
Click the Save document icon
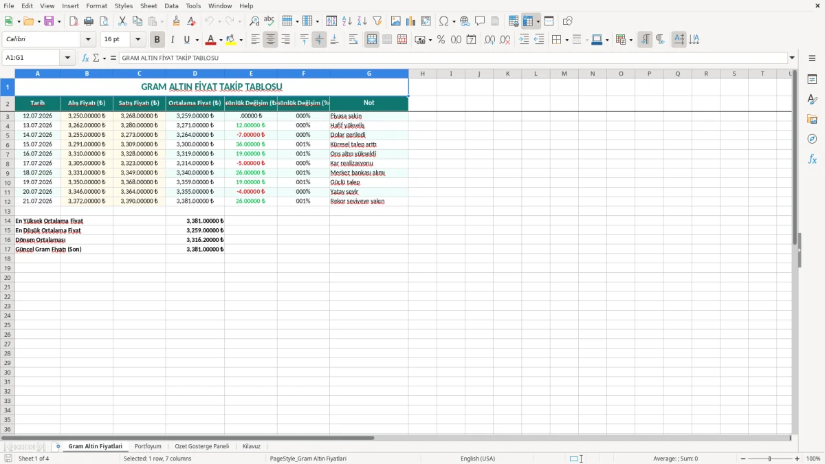click(49, 21)
